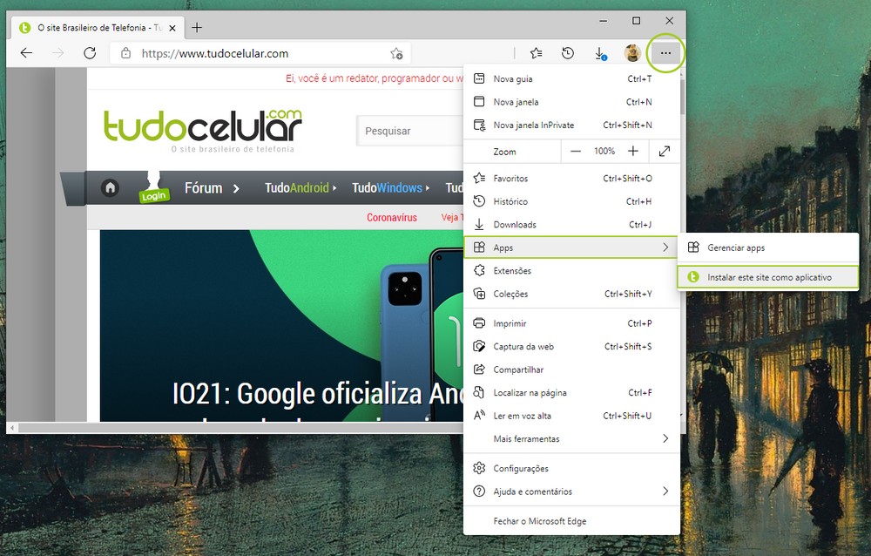This screenshot has height=556, width=871.
Task: Open Nova janela InPrivate
Action: [571, 125]
